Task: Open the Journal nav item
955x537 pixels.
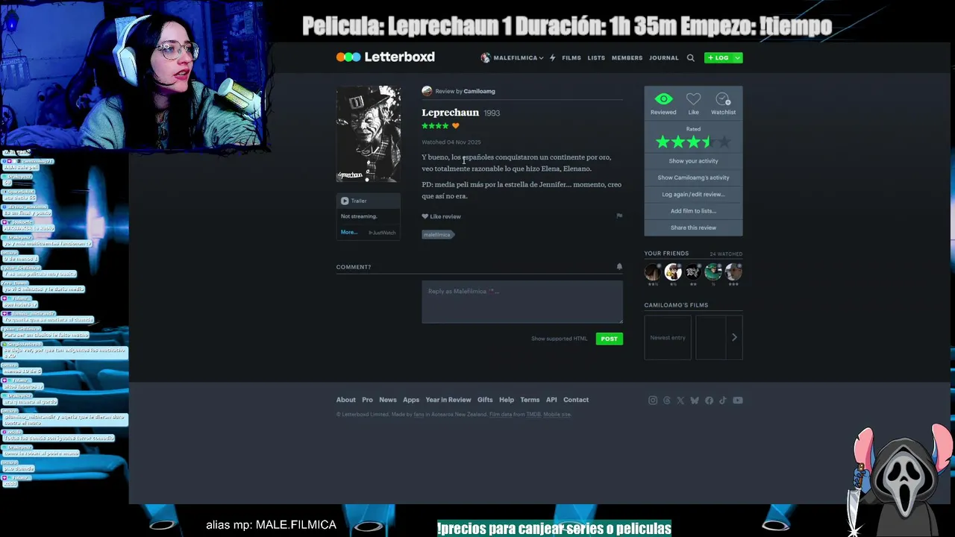Action: click(663, 57)
